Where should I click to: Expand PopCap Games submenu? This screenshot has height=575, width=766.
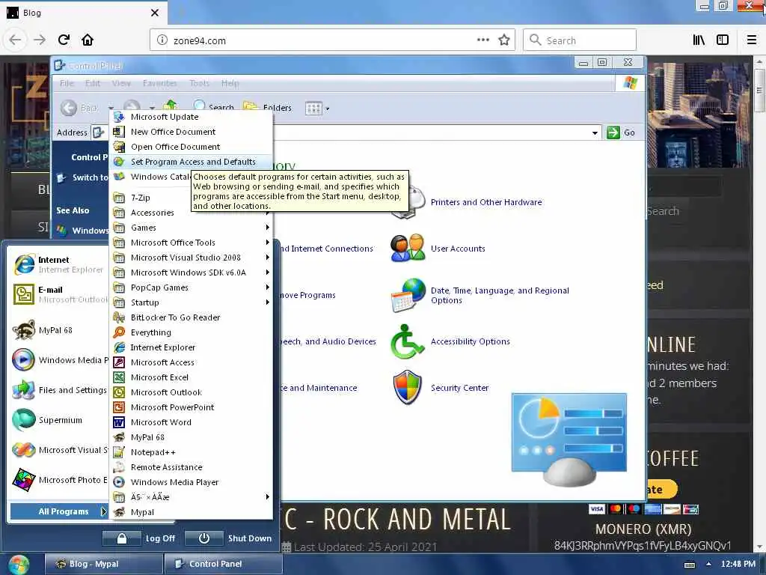pyautogui.click(x=191, y=287)
